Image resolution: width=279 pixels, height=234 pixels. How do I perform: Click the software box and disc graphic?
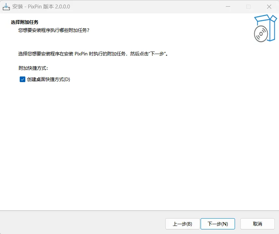click(x=265, y=28)
